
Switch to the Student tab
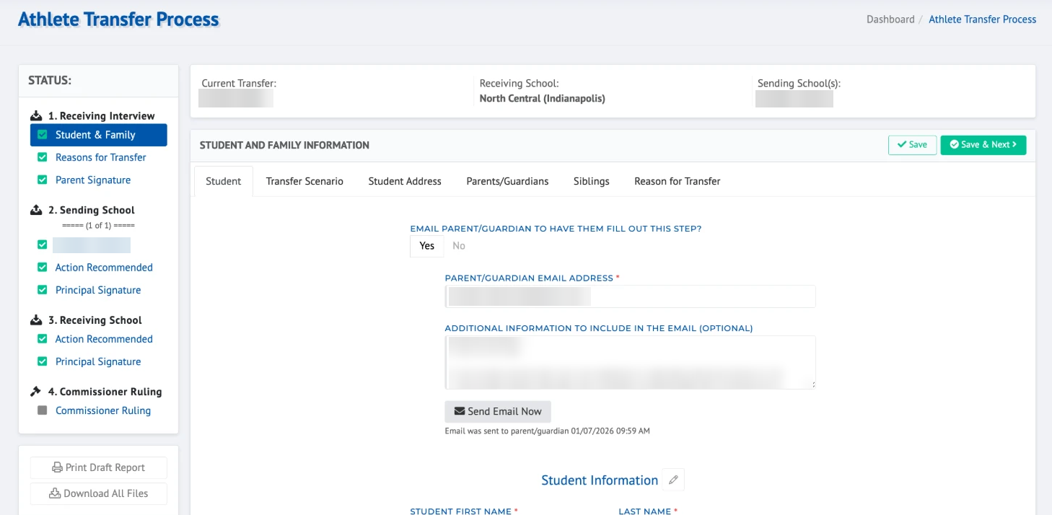pyautogui.click(x=224, y=181)
